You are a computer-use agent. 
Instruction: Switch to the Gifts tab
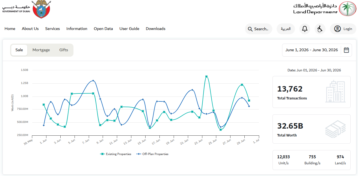[x=64, y=50]
